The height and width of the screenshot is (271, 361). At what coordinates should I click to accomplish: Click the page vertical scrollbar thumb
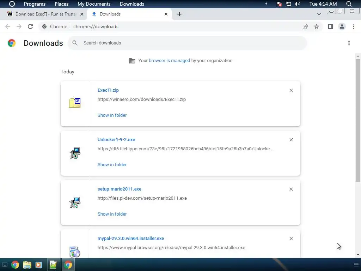coord(358,120)
